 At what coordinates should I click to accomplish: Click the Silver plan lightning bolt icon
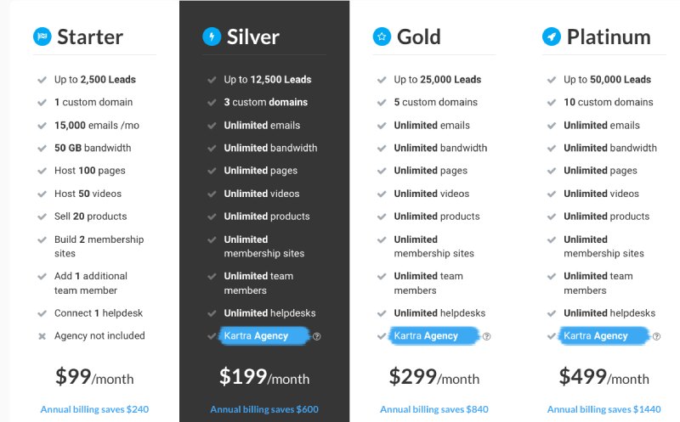pyautogui.click(x=212, y=37)
